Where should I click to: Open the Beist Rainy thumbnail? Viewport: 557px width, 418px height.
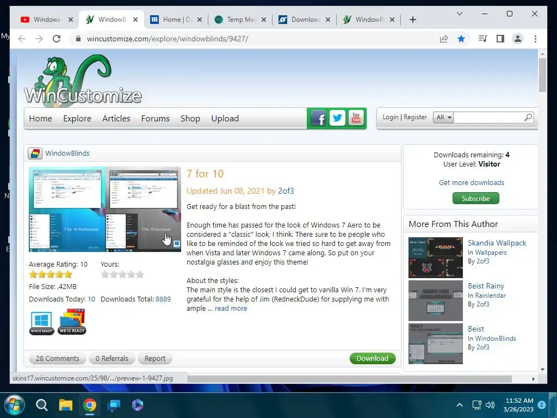[436, 300]
